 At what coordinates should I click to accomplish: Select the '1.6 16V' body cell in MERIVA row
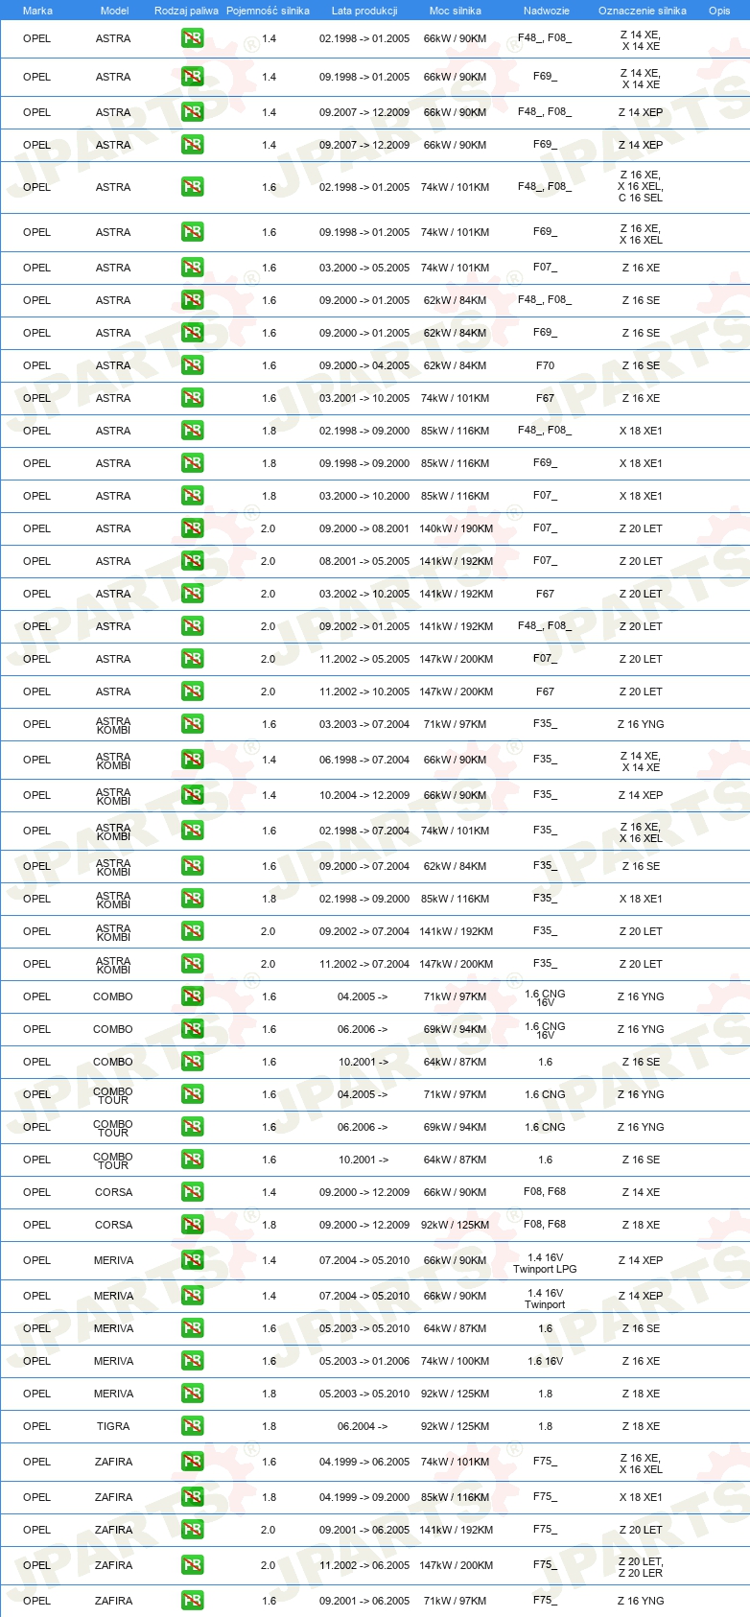545,1361
